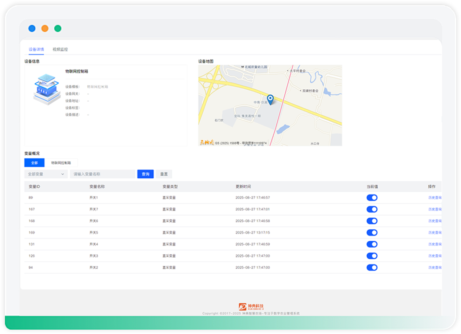Click the blue dot in window title bar
The image size is (461, 334).
(32, 29)
